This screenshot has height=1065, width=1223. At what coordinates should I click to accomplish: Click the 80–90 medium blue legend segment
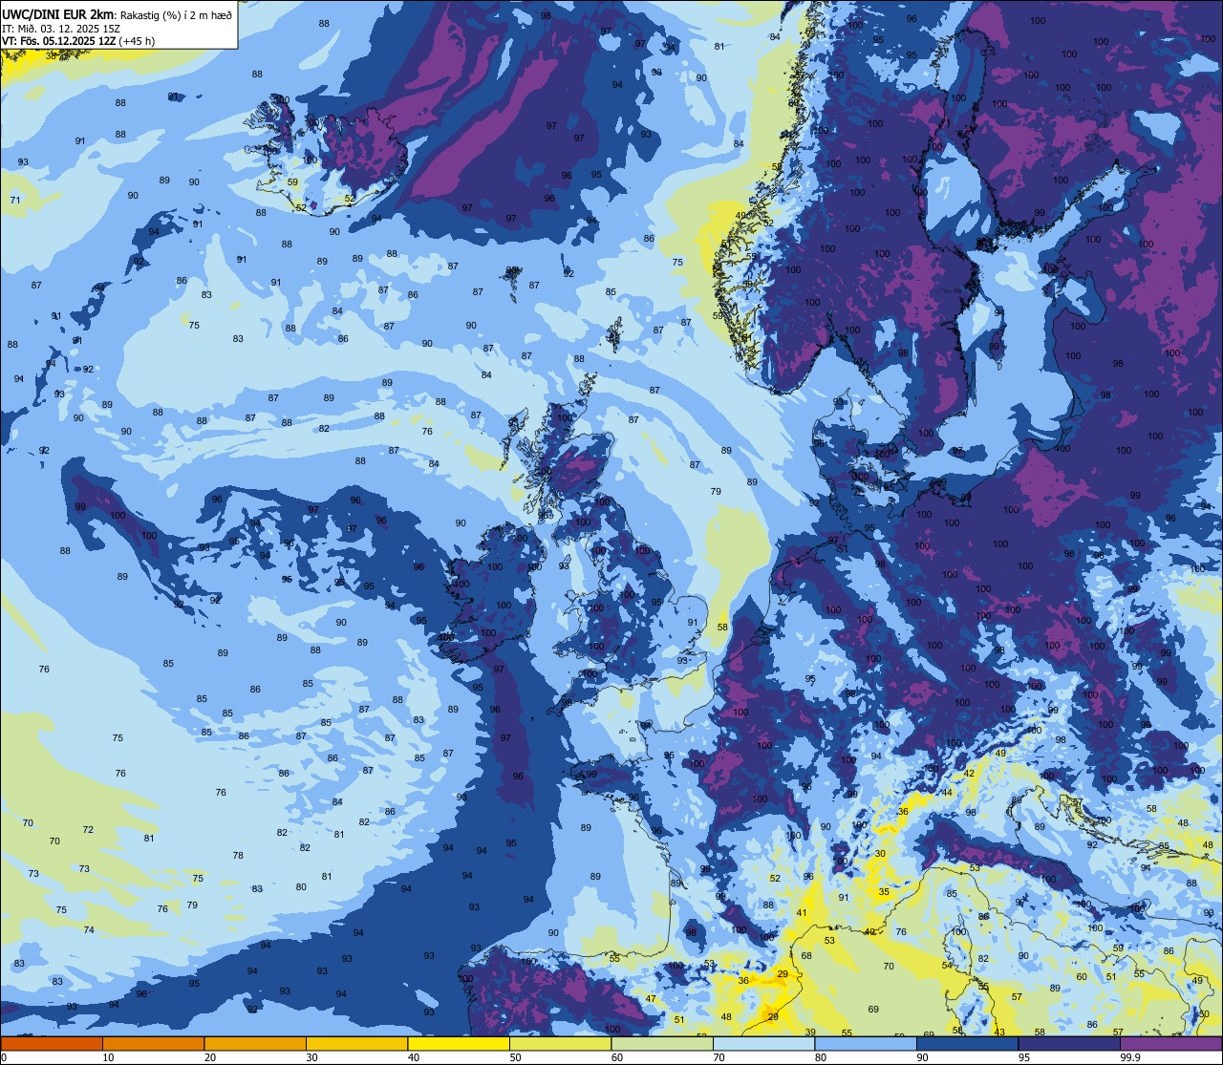coord(866,1043)
